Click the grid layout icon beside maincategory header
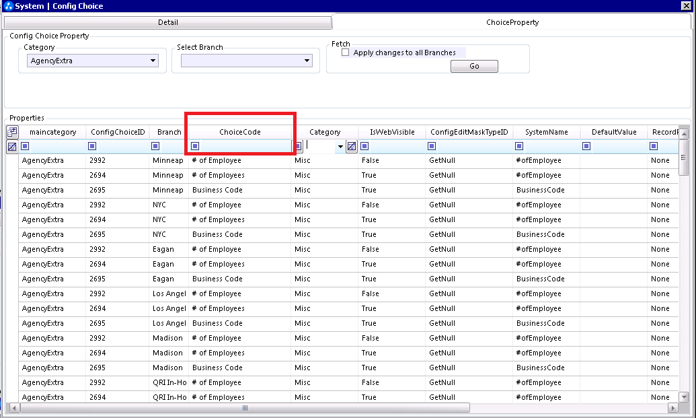 pos(12,131)
